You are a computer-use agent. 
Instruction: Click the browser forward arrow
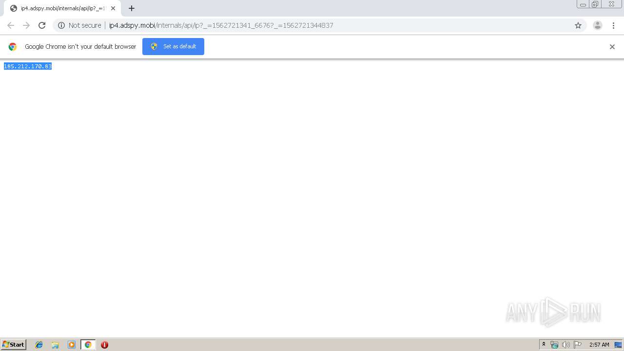[26, 25]
